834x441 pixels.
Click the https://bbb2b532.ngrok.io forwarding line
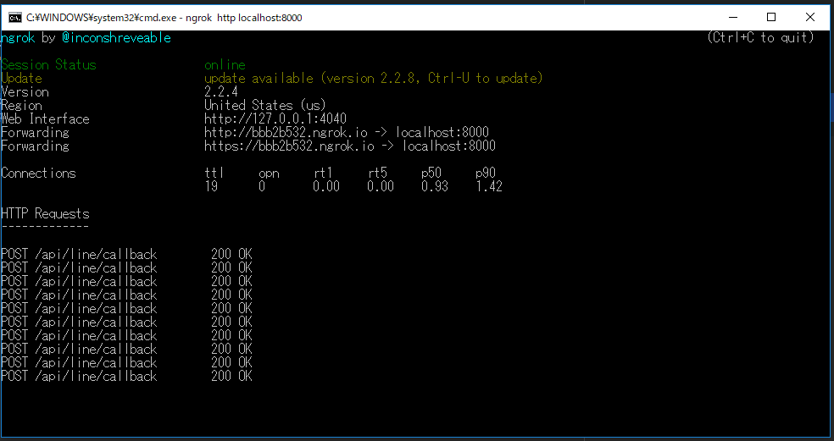350,146
